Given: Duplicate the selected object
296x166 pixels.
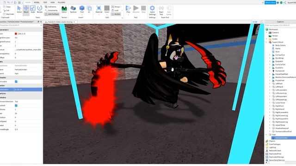Looking at the screenshot, I should (8, 14).
